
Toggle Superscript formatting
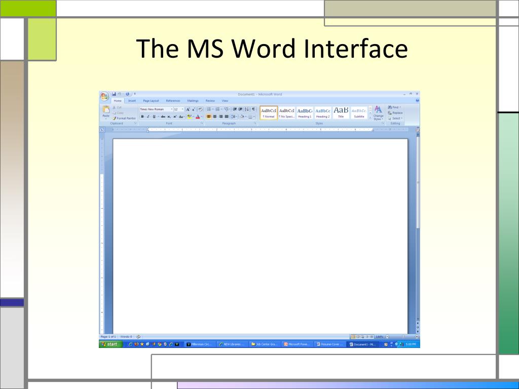[175, 116]
